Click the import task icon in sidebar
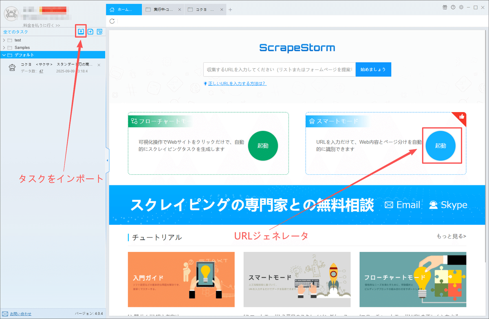489x319 pixels. click(81, 32)
